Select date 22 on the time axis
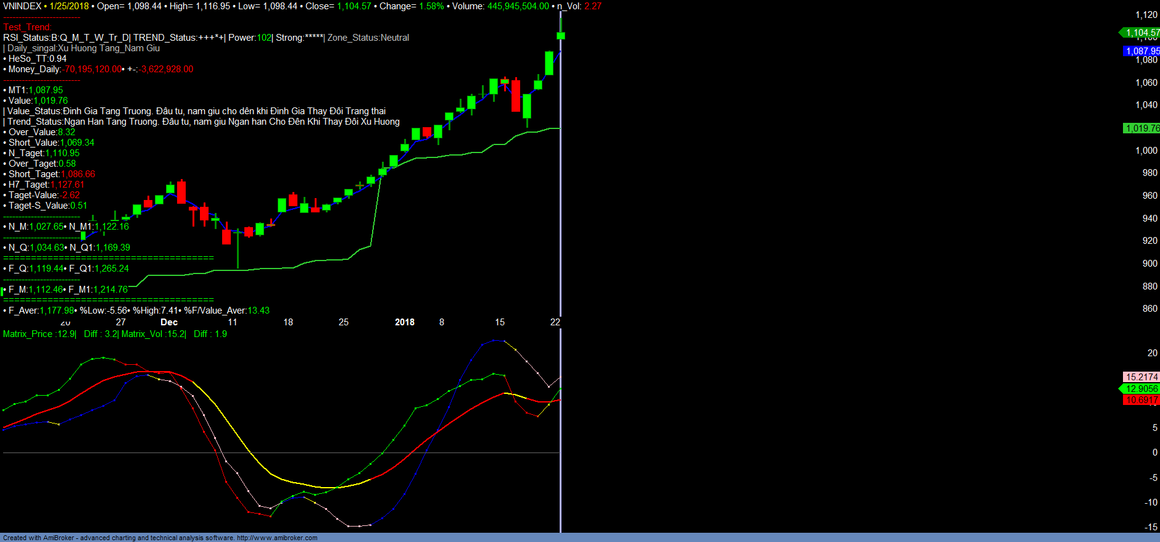The height and width of the screenshot is (542, 1160). click(x=555, y=322)
